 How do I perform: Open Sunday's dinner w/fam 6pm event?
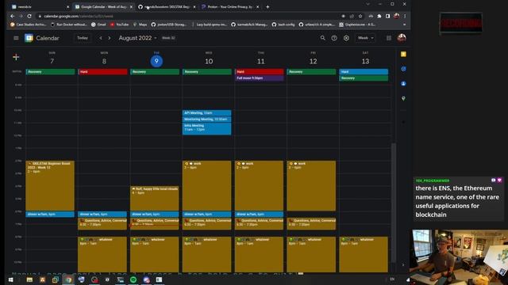click(50, 215)
